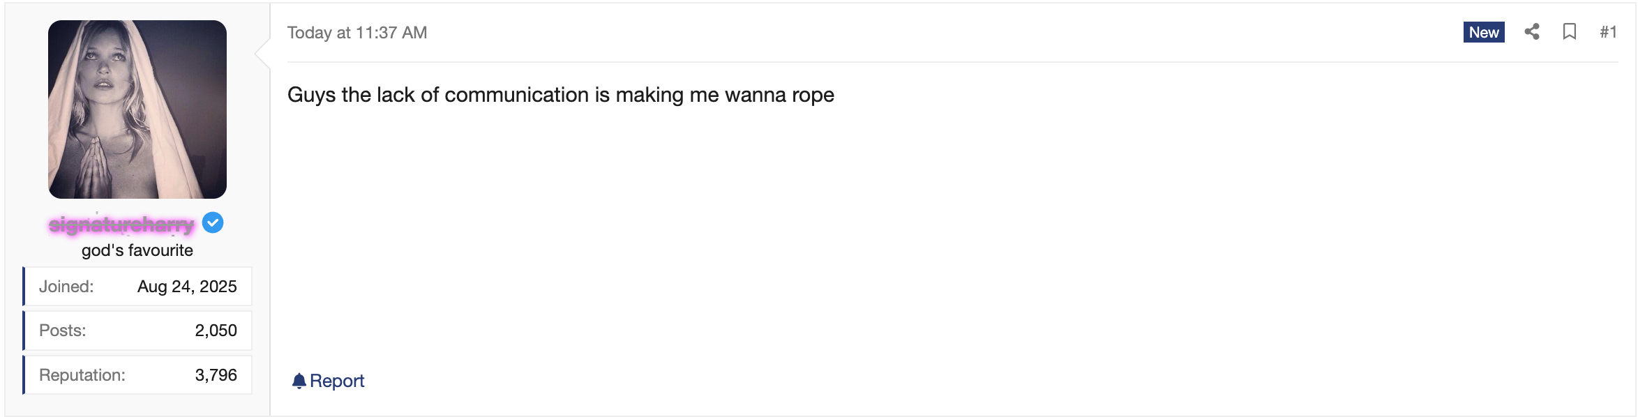Open the signatureharry username profile link

tap(121, 225)
